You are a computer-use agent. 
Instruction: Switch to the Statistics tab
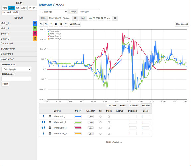(x=134, y=105)
